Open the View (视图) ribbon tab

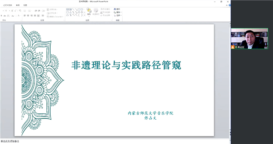[x=25, y=5]
